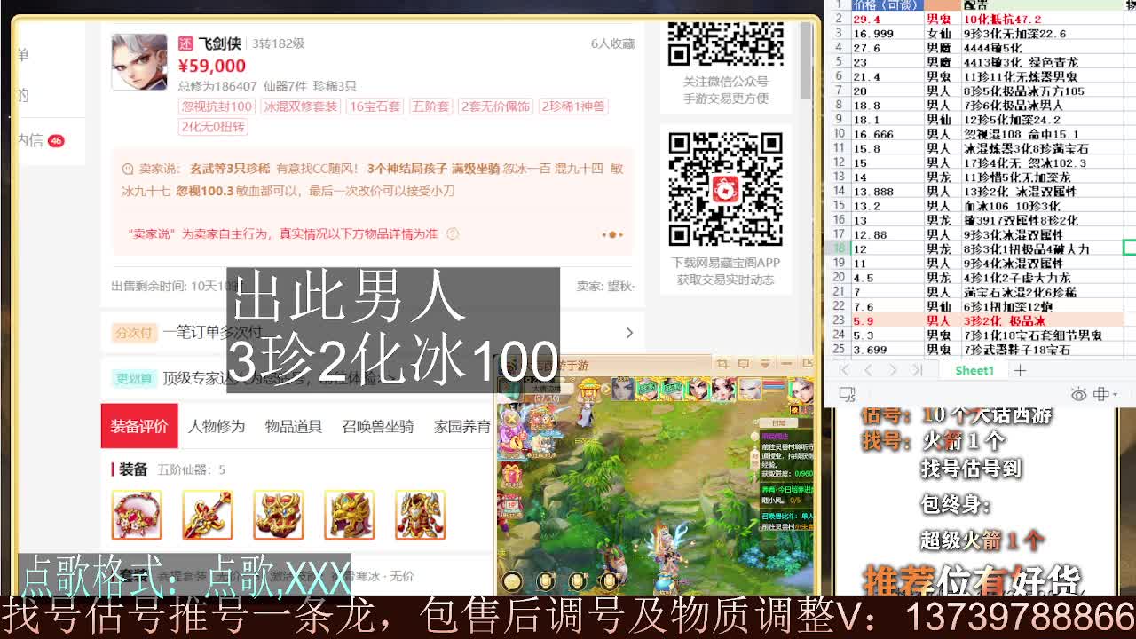Click the eye view icon in spreadsheet footer

1079,394
